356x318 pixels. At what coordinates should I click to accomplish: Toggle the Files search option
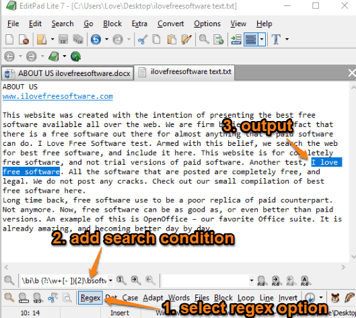202,298
